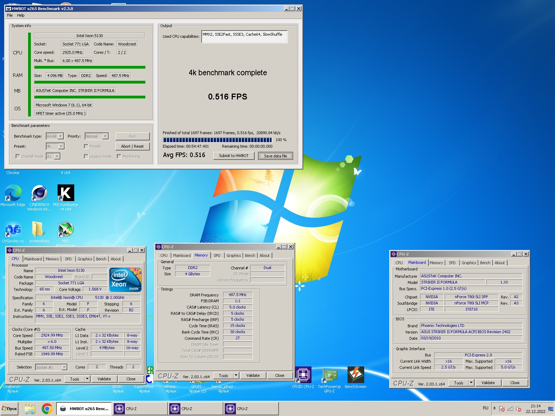
Task: Click the Start (Пуск) button
Action: coord(9,409)
